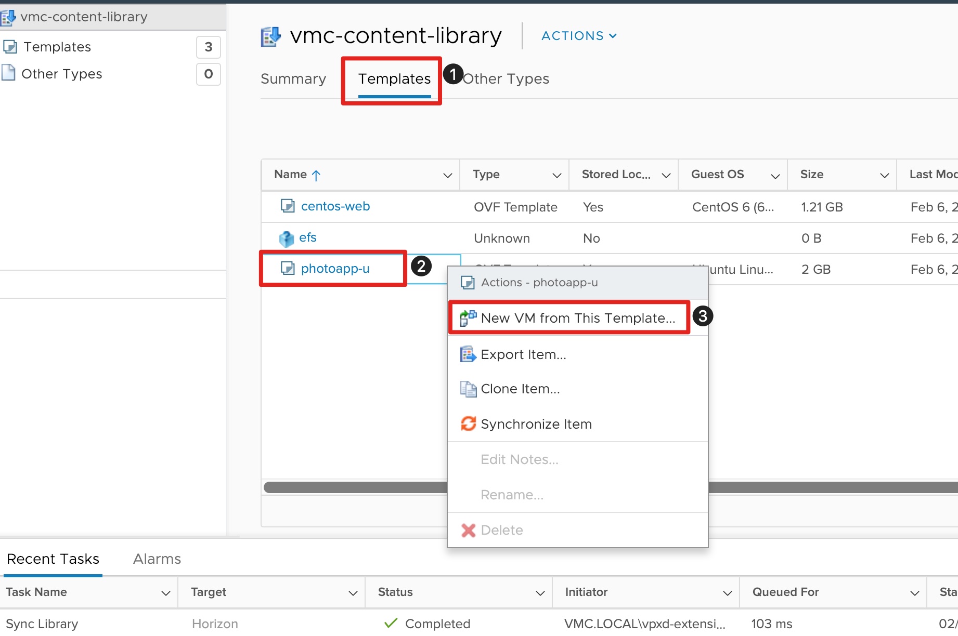Image resolution: width=958 pixels, height=636 pixels.
Task: Open the efs item link
Action: [307, 237]
